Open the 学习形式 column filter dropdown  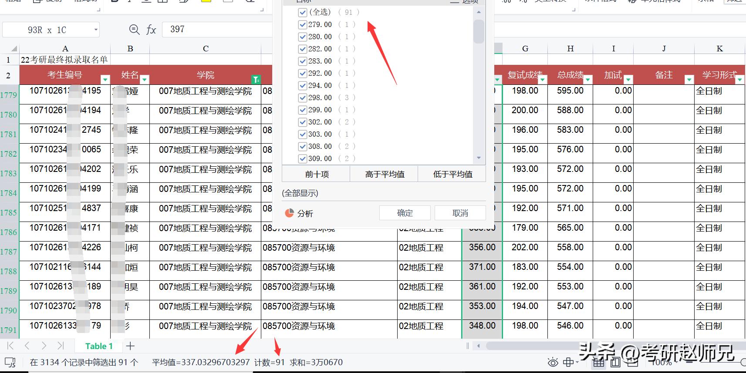click(740, 79)
